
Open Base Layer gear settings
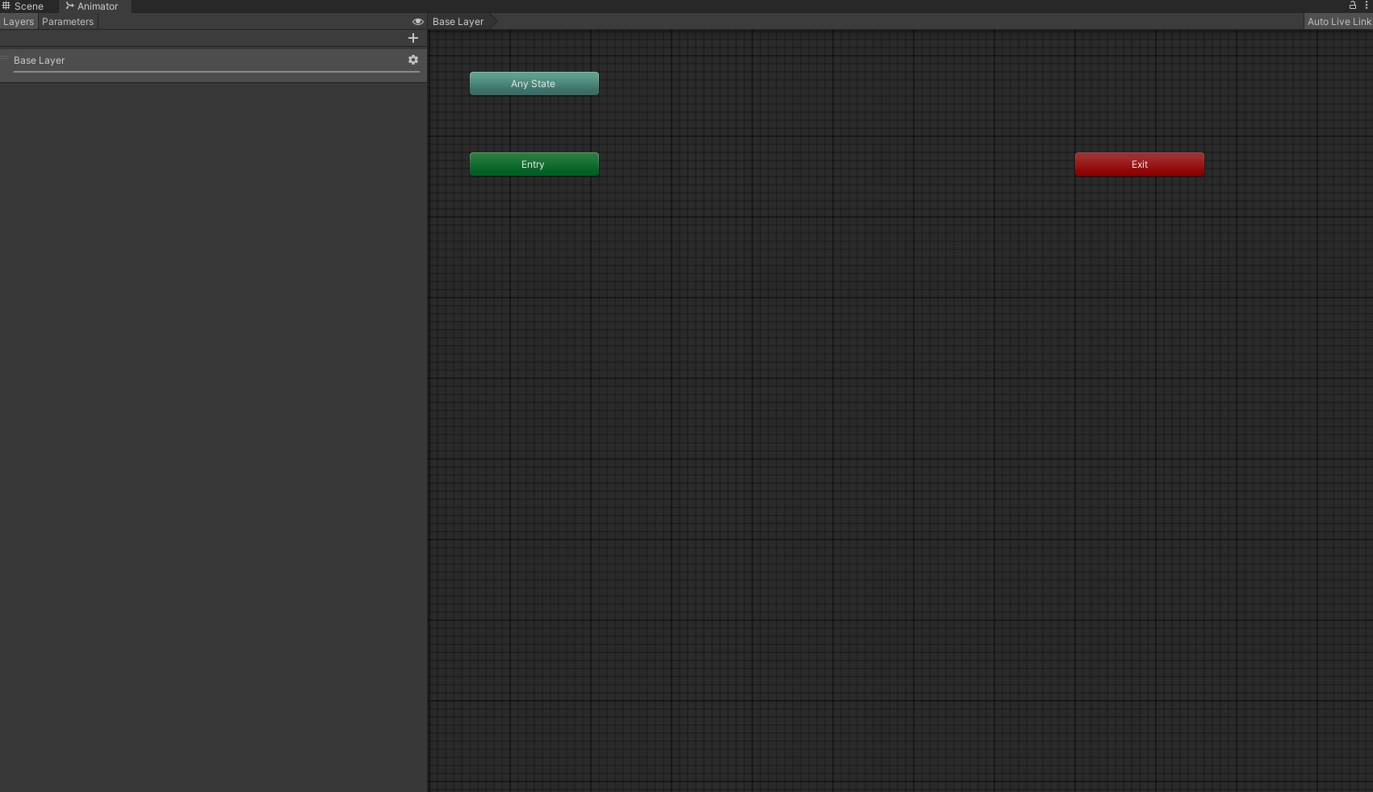[x=413, y=60]
